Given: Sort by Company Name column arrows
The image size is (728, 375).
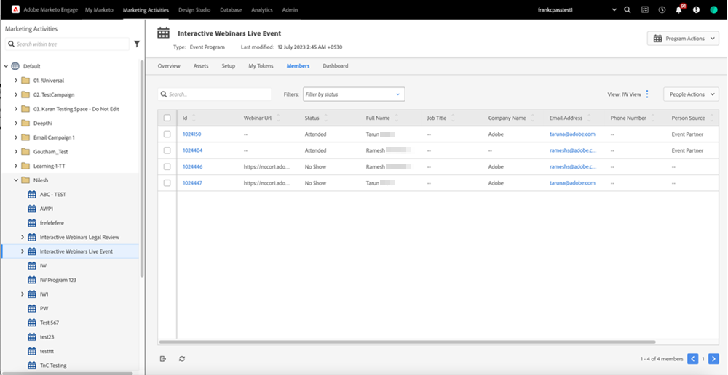Looking at the screenshot, I should pyautogui.click(x=533, y=118).
